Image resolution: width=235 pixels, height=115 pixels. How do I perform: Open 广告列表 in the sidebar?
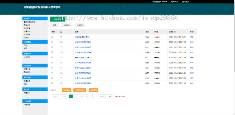point(27,105)
